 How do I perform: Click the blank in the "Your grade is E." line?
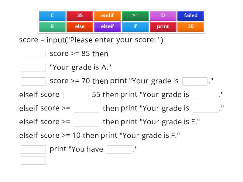coord(86,122)
